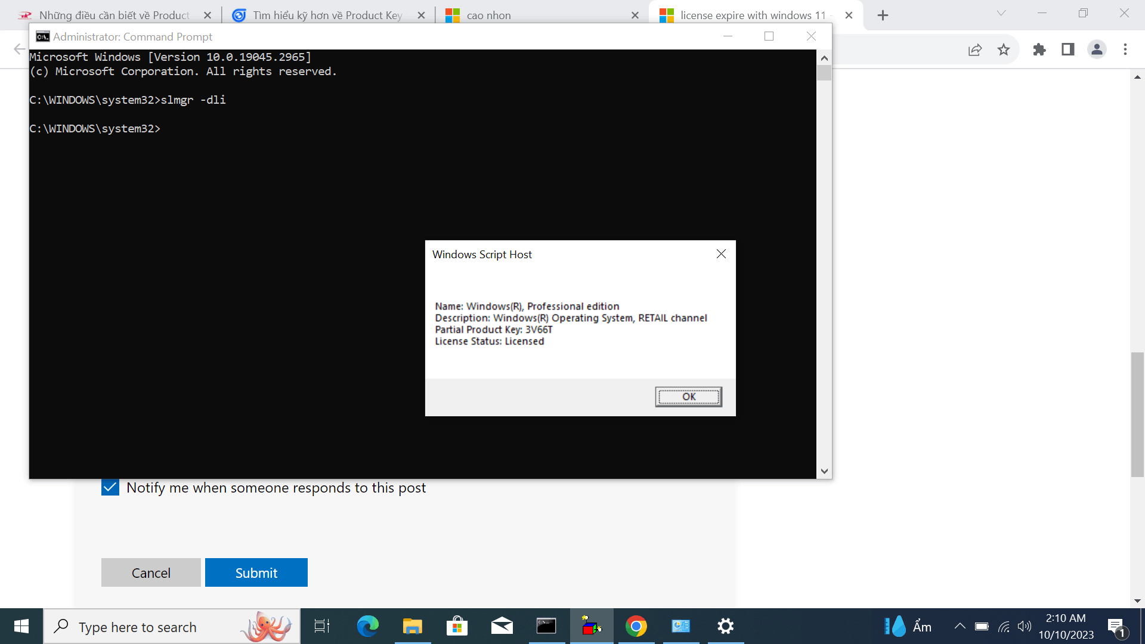
Task: Click the 'slmgr -dli' command line text
Action: tap(193, 100)
